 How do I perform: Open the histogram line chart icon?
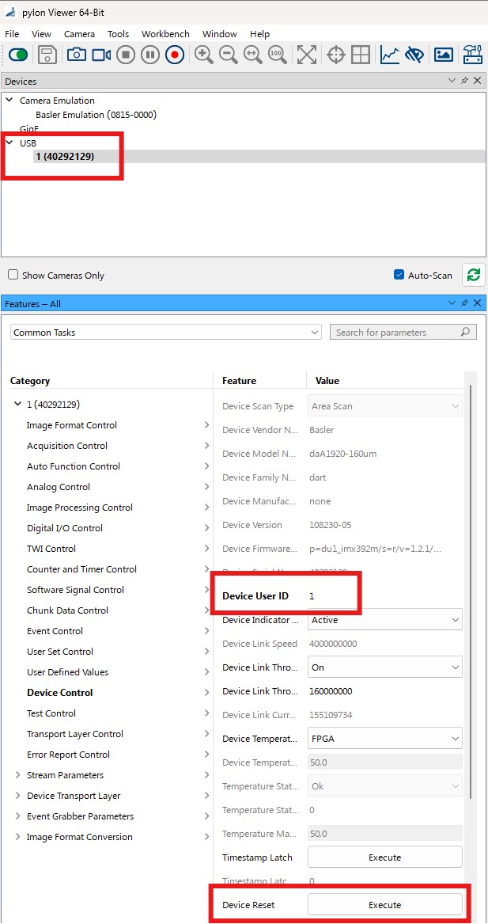point(389,55)
